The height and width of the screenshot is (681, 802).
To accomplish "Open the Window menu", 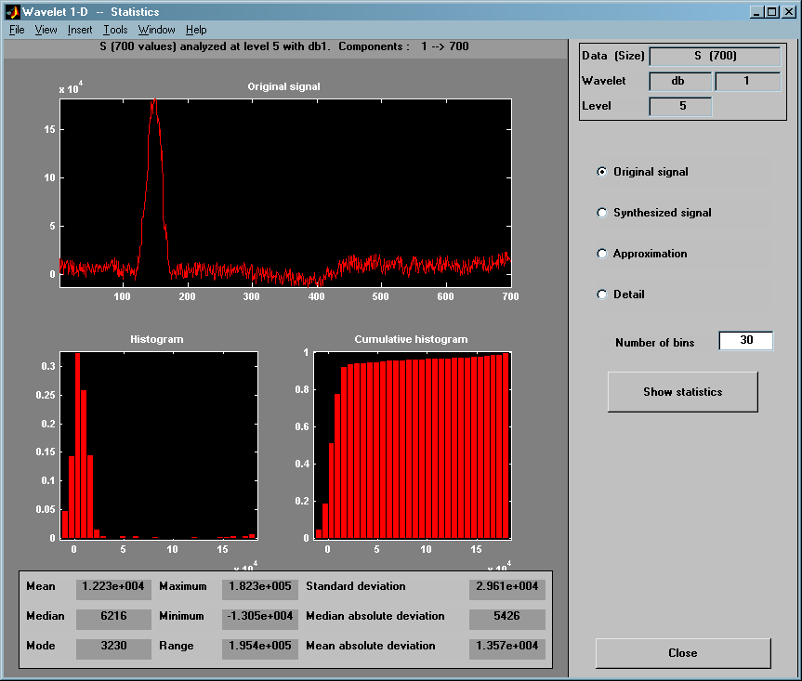I will 156,30.
